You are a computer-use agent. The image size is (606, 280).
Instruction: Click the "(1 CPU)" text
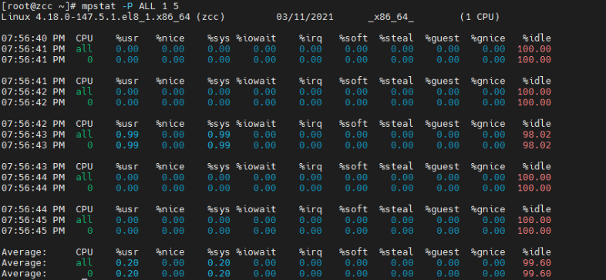coord(480,17)
